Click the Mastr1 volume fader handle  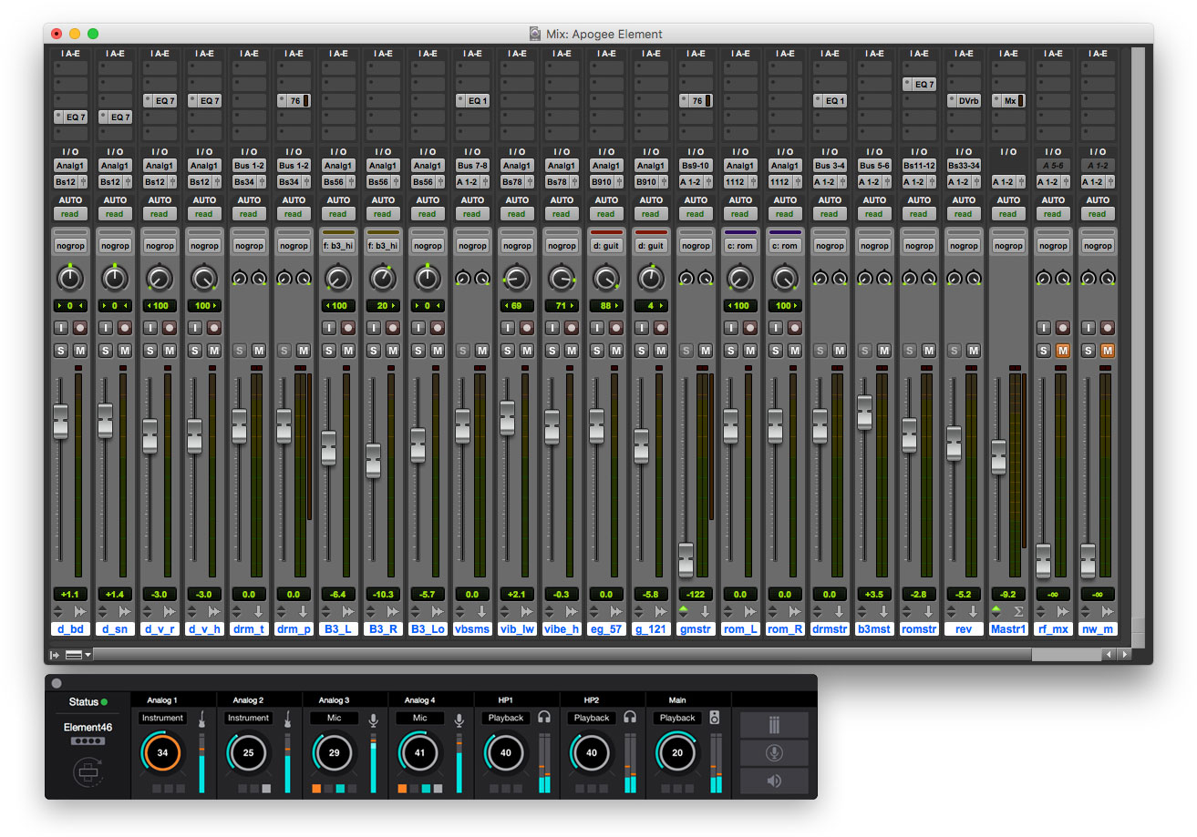coord(999,457)
